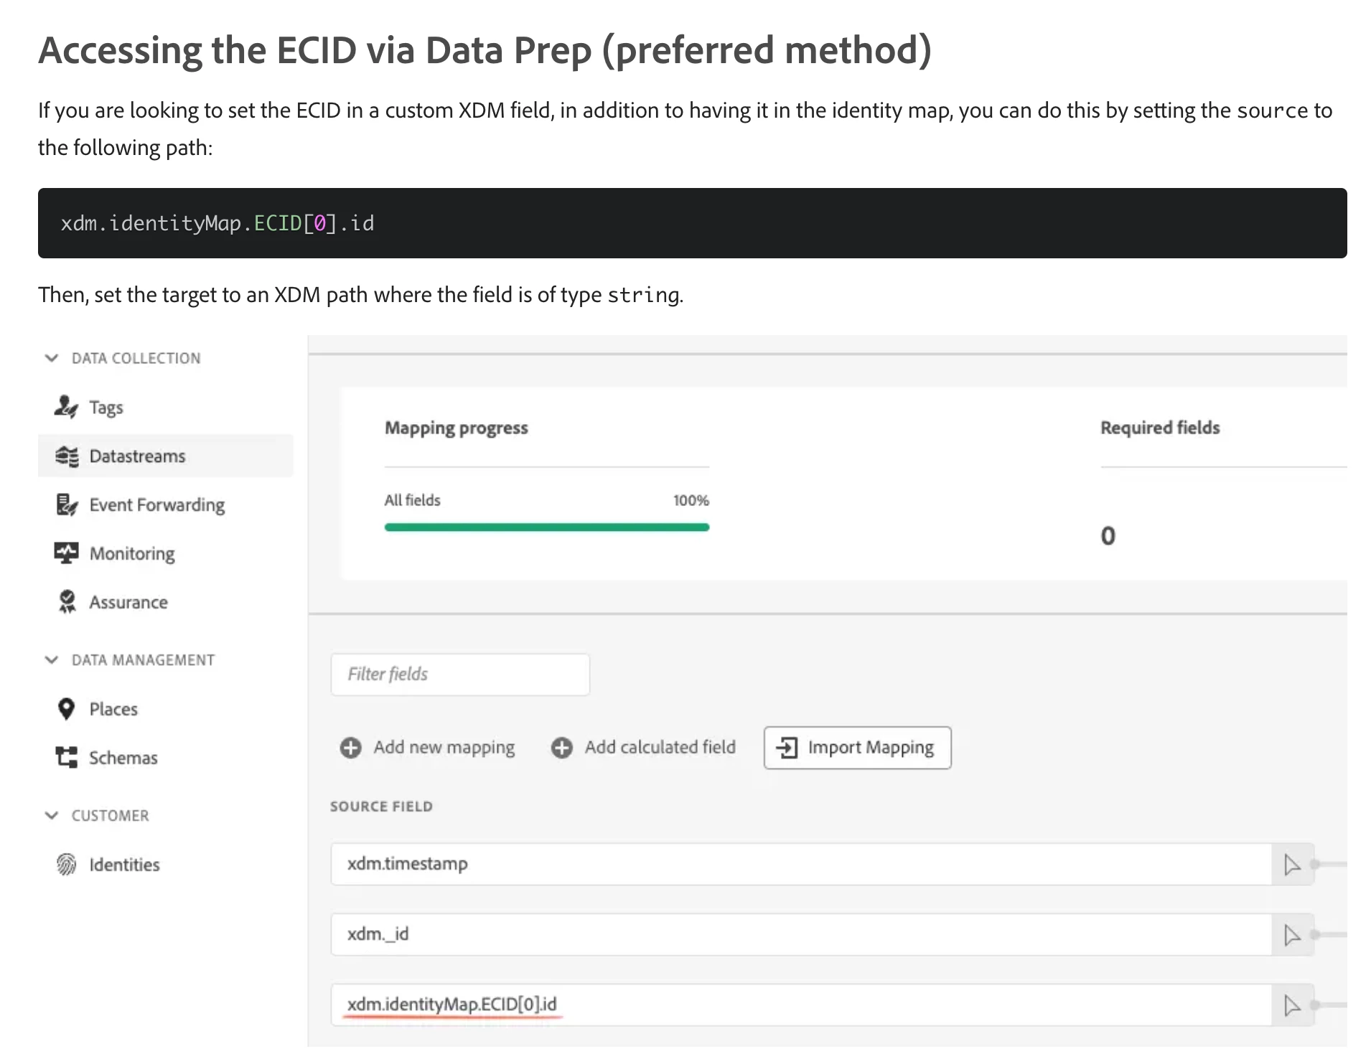1371x1062 pixels.
Task: Click the Tags icon in sidebar
Action: [65, 407]
